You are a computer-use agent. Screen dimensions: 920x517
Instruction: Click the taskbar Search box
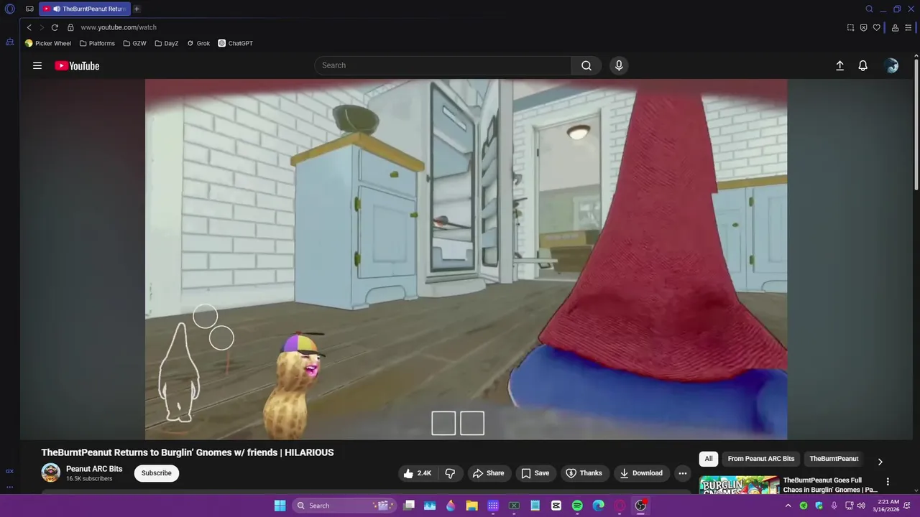344,506
